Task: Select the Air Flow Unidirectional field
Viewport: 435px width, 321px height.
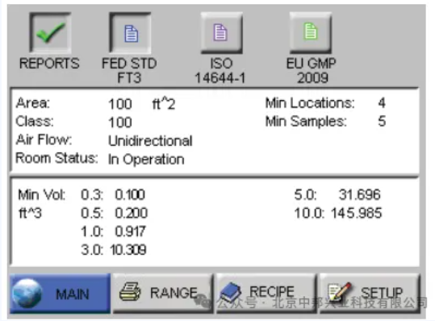Action: pos(150,141)
